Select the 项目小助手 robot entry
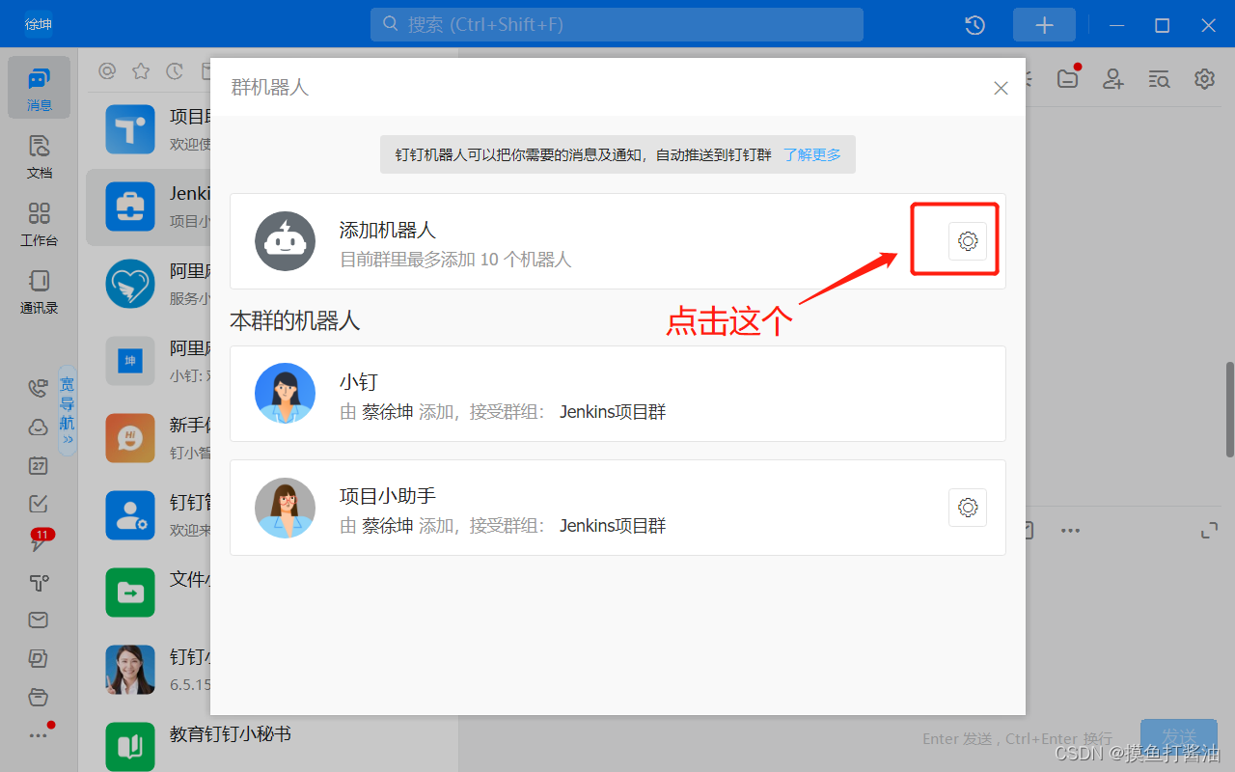Screen dimensions: 1235x772 pos(617,508)
